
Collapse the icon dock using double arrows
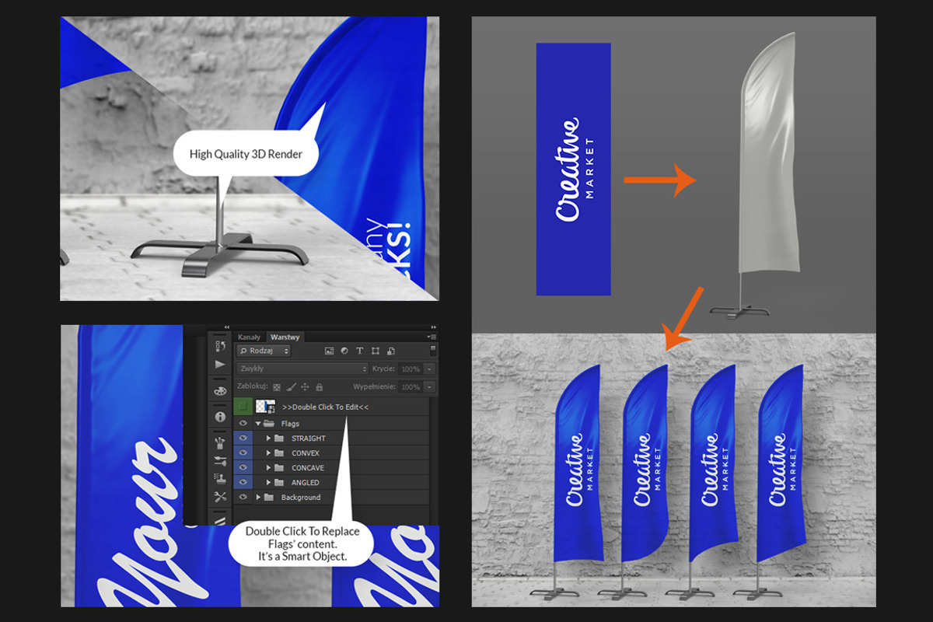(x=227, y=327)
